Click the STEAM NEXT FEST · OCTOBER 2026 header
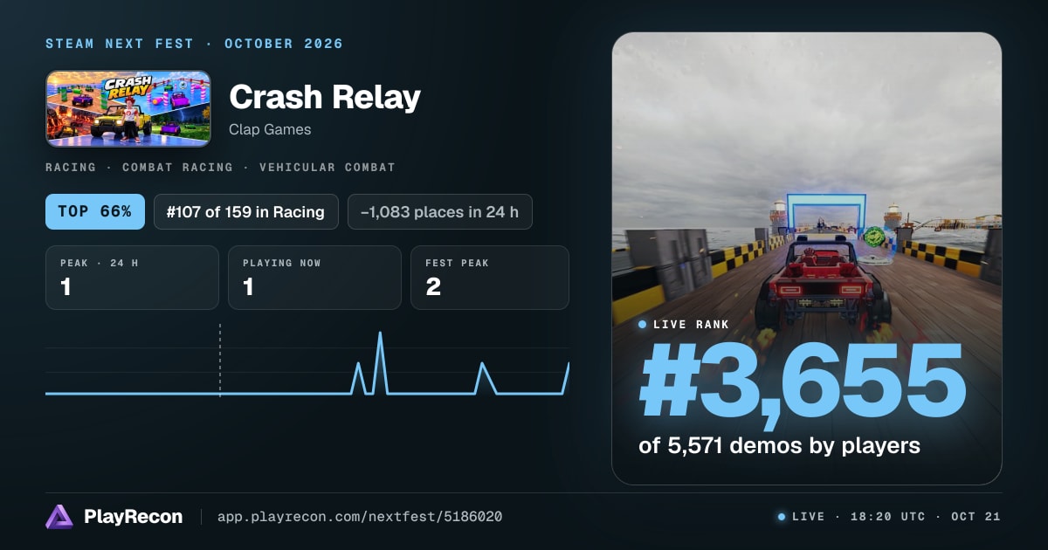1048x550 pixels. click(195, 44)
